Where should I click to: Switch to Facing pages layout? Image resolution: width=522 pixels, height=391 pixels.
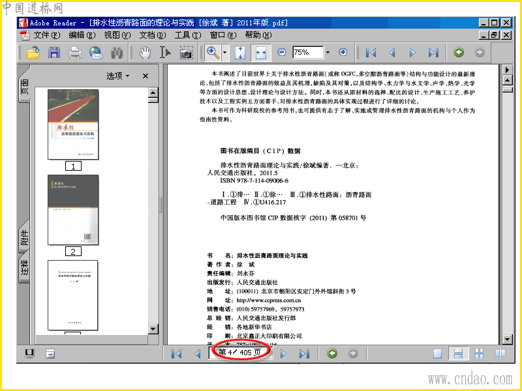click(500, 353)
